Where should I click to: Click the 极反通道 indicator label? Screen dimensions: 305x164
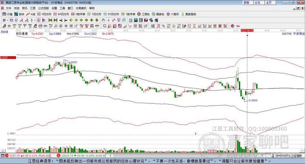click(22, 34)
